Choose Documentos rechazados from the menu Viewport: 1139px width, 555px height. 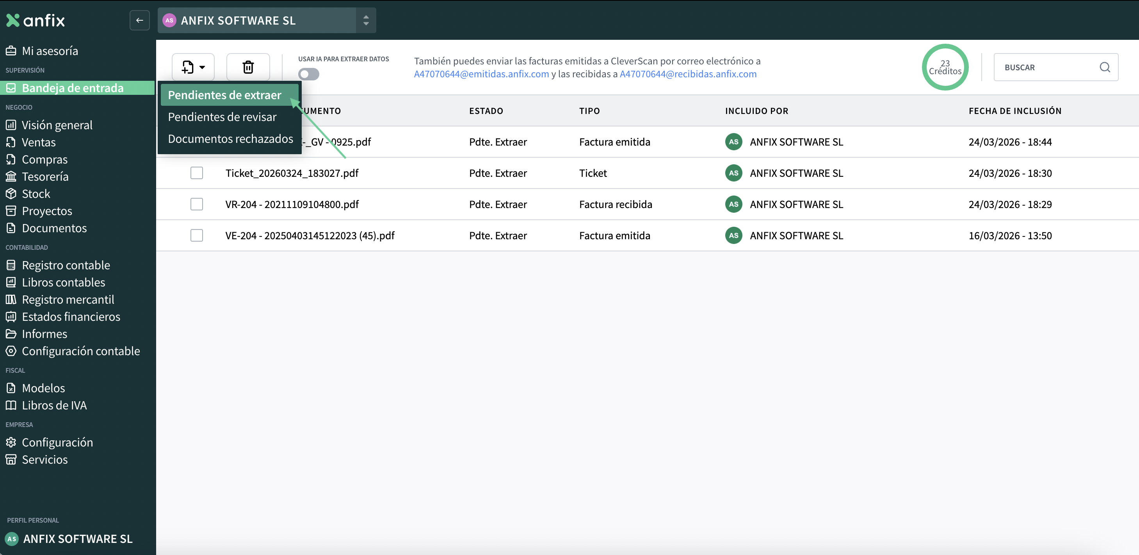coord(230,139)
